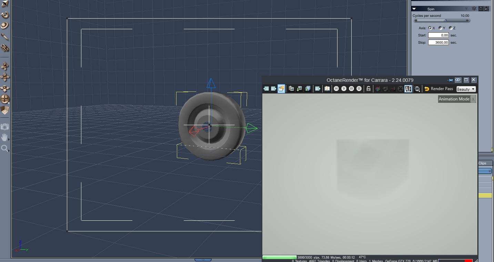Pause the Octane render

pos(352,89)
